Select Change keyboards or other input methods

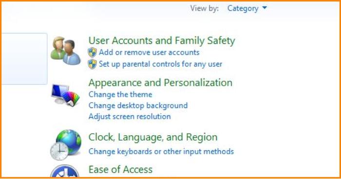(161, 151)
